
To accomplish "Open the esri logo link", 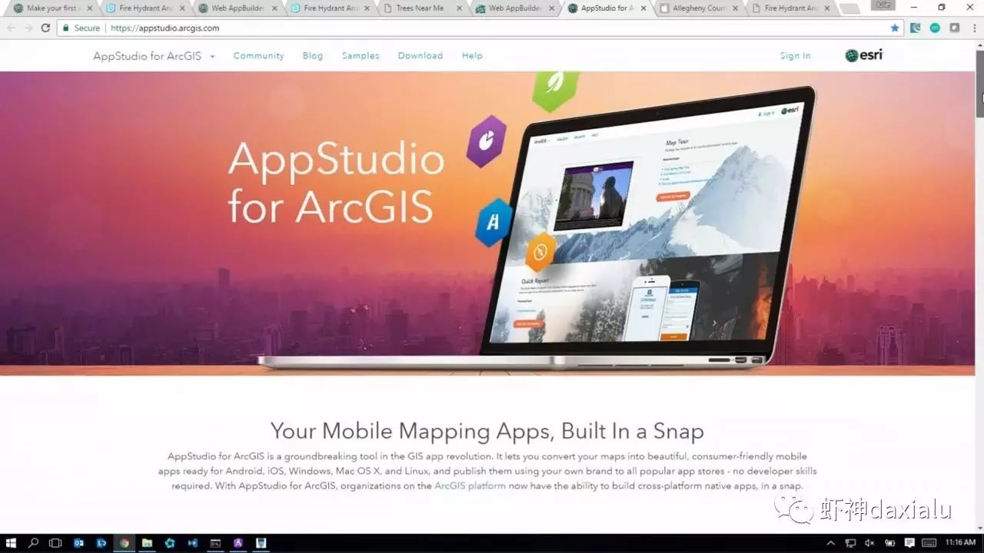I will coord(863,55).
